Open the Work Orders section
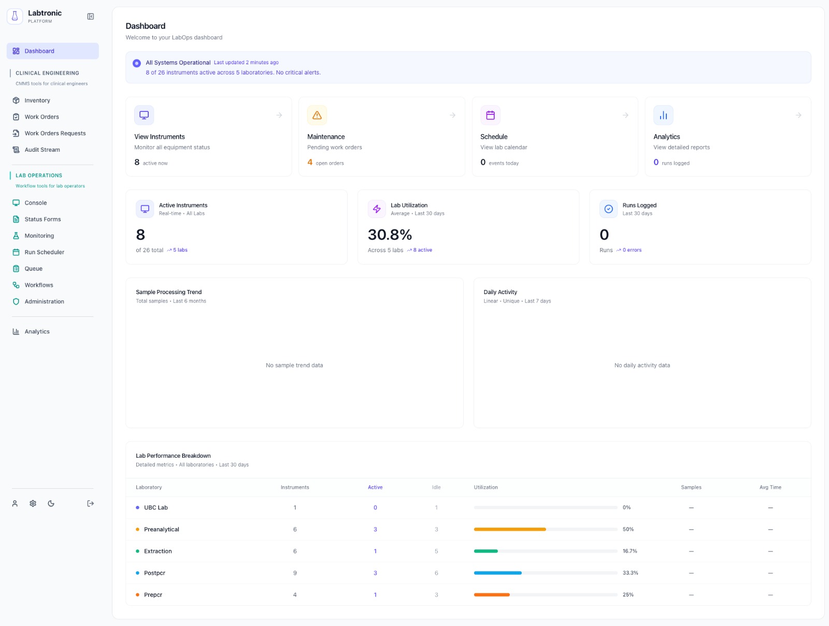The height and width of the screenshot is (626, 829). coord(41,117)
